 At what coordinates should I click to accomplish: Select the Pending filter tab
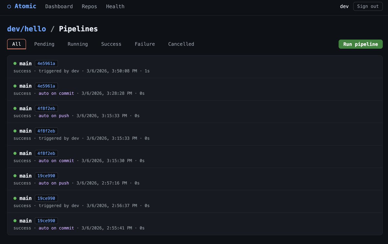click(44, 44)
